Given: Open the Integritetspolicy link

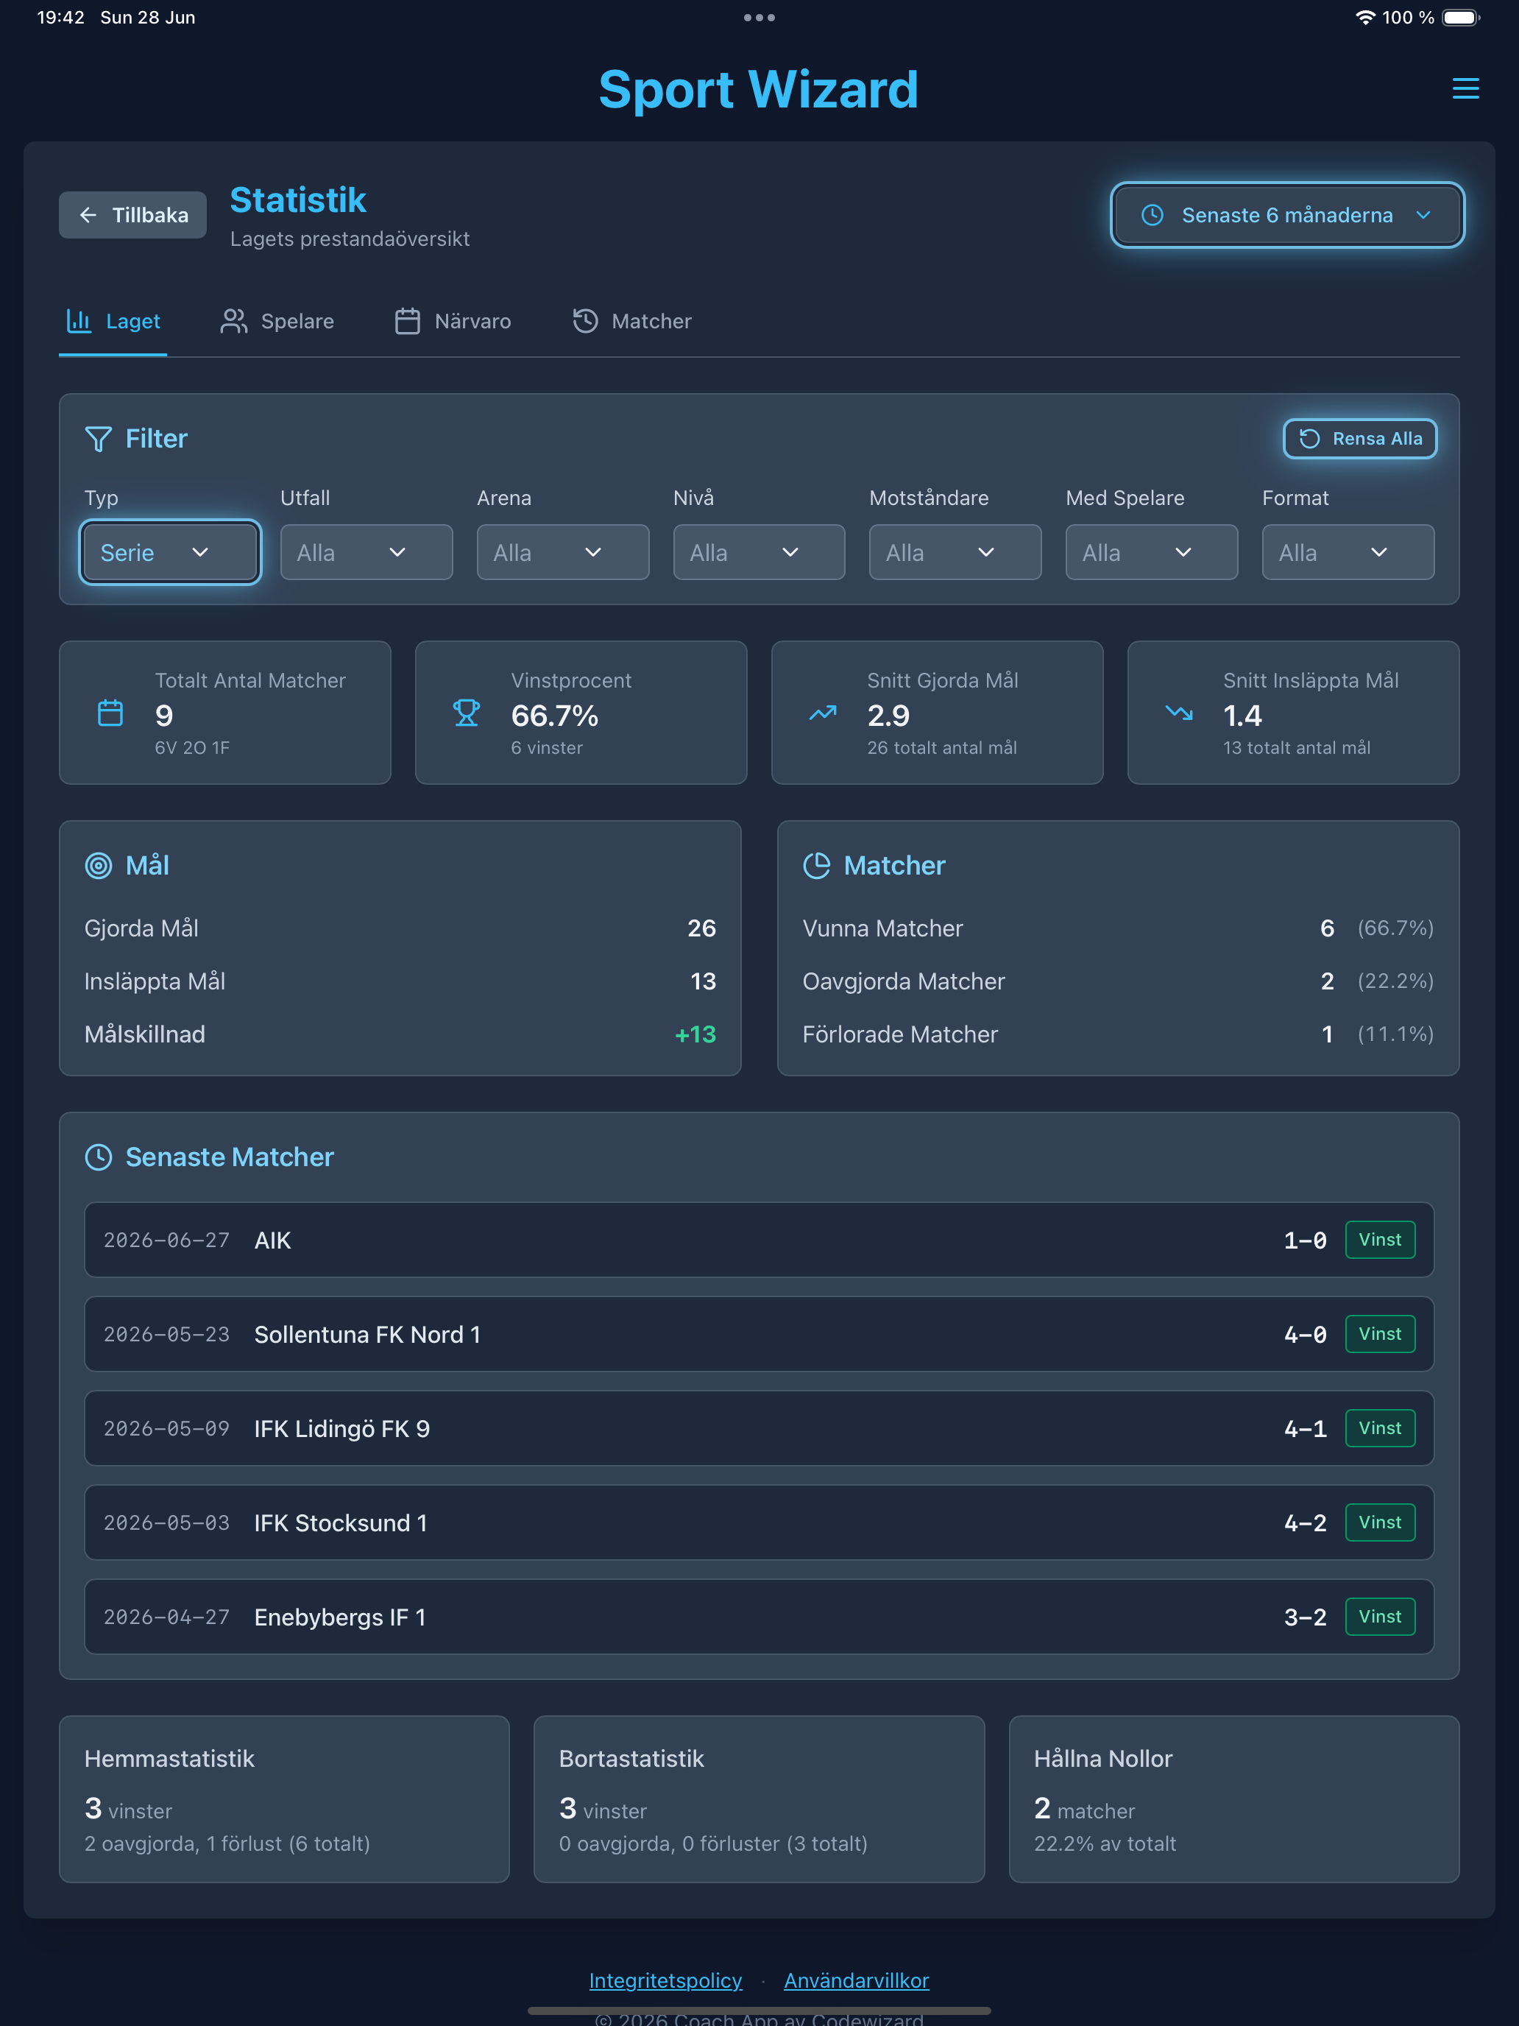Looking at the screenshot, I should (x=665, y=1980).
